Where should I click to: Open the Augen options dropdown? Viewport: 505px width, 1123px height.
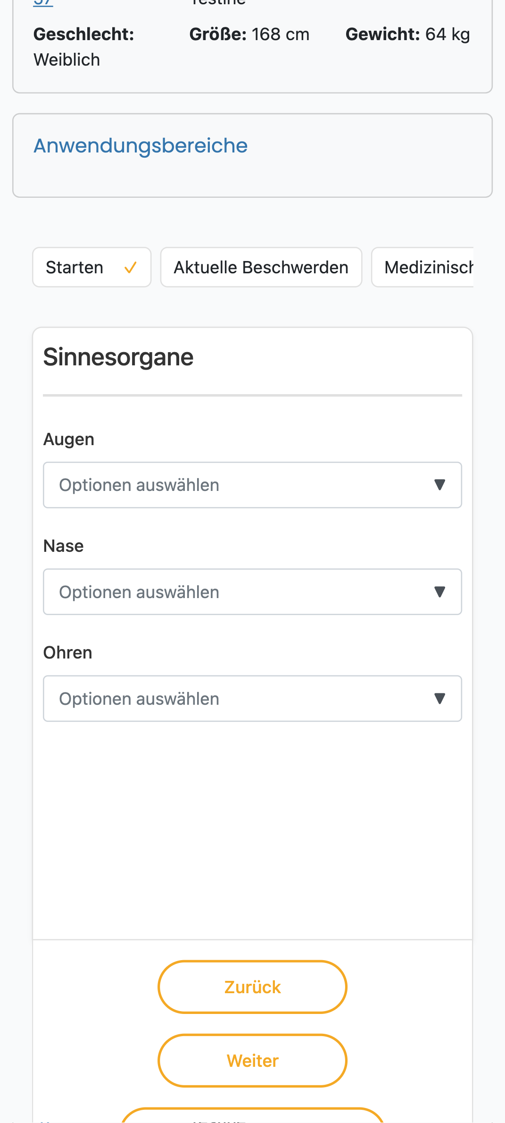[x=252, y=485]
